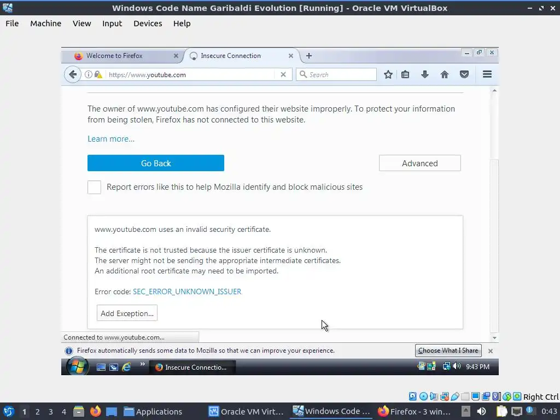Click Choose What I Share button
560x420 pixels.
448,351
